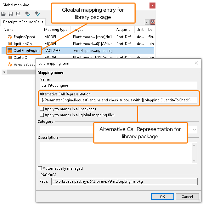This screenshot has height=204, width=203.
Task: Confirm the dialog with OK
Action: click(162, 196)
